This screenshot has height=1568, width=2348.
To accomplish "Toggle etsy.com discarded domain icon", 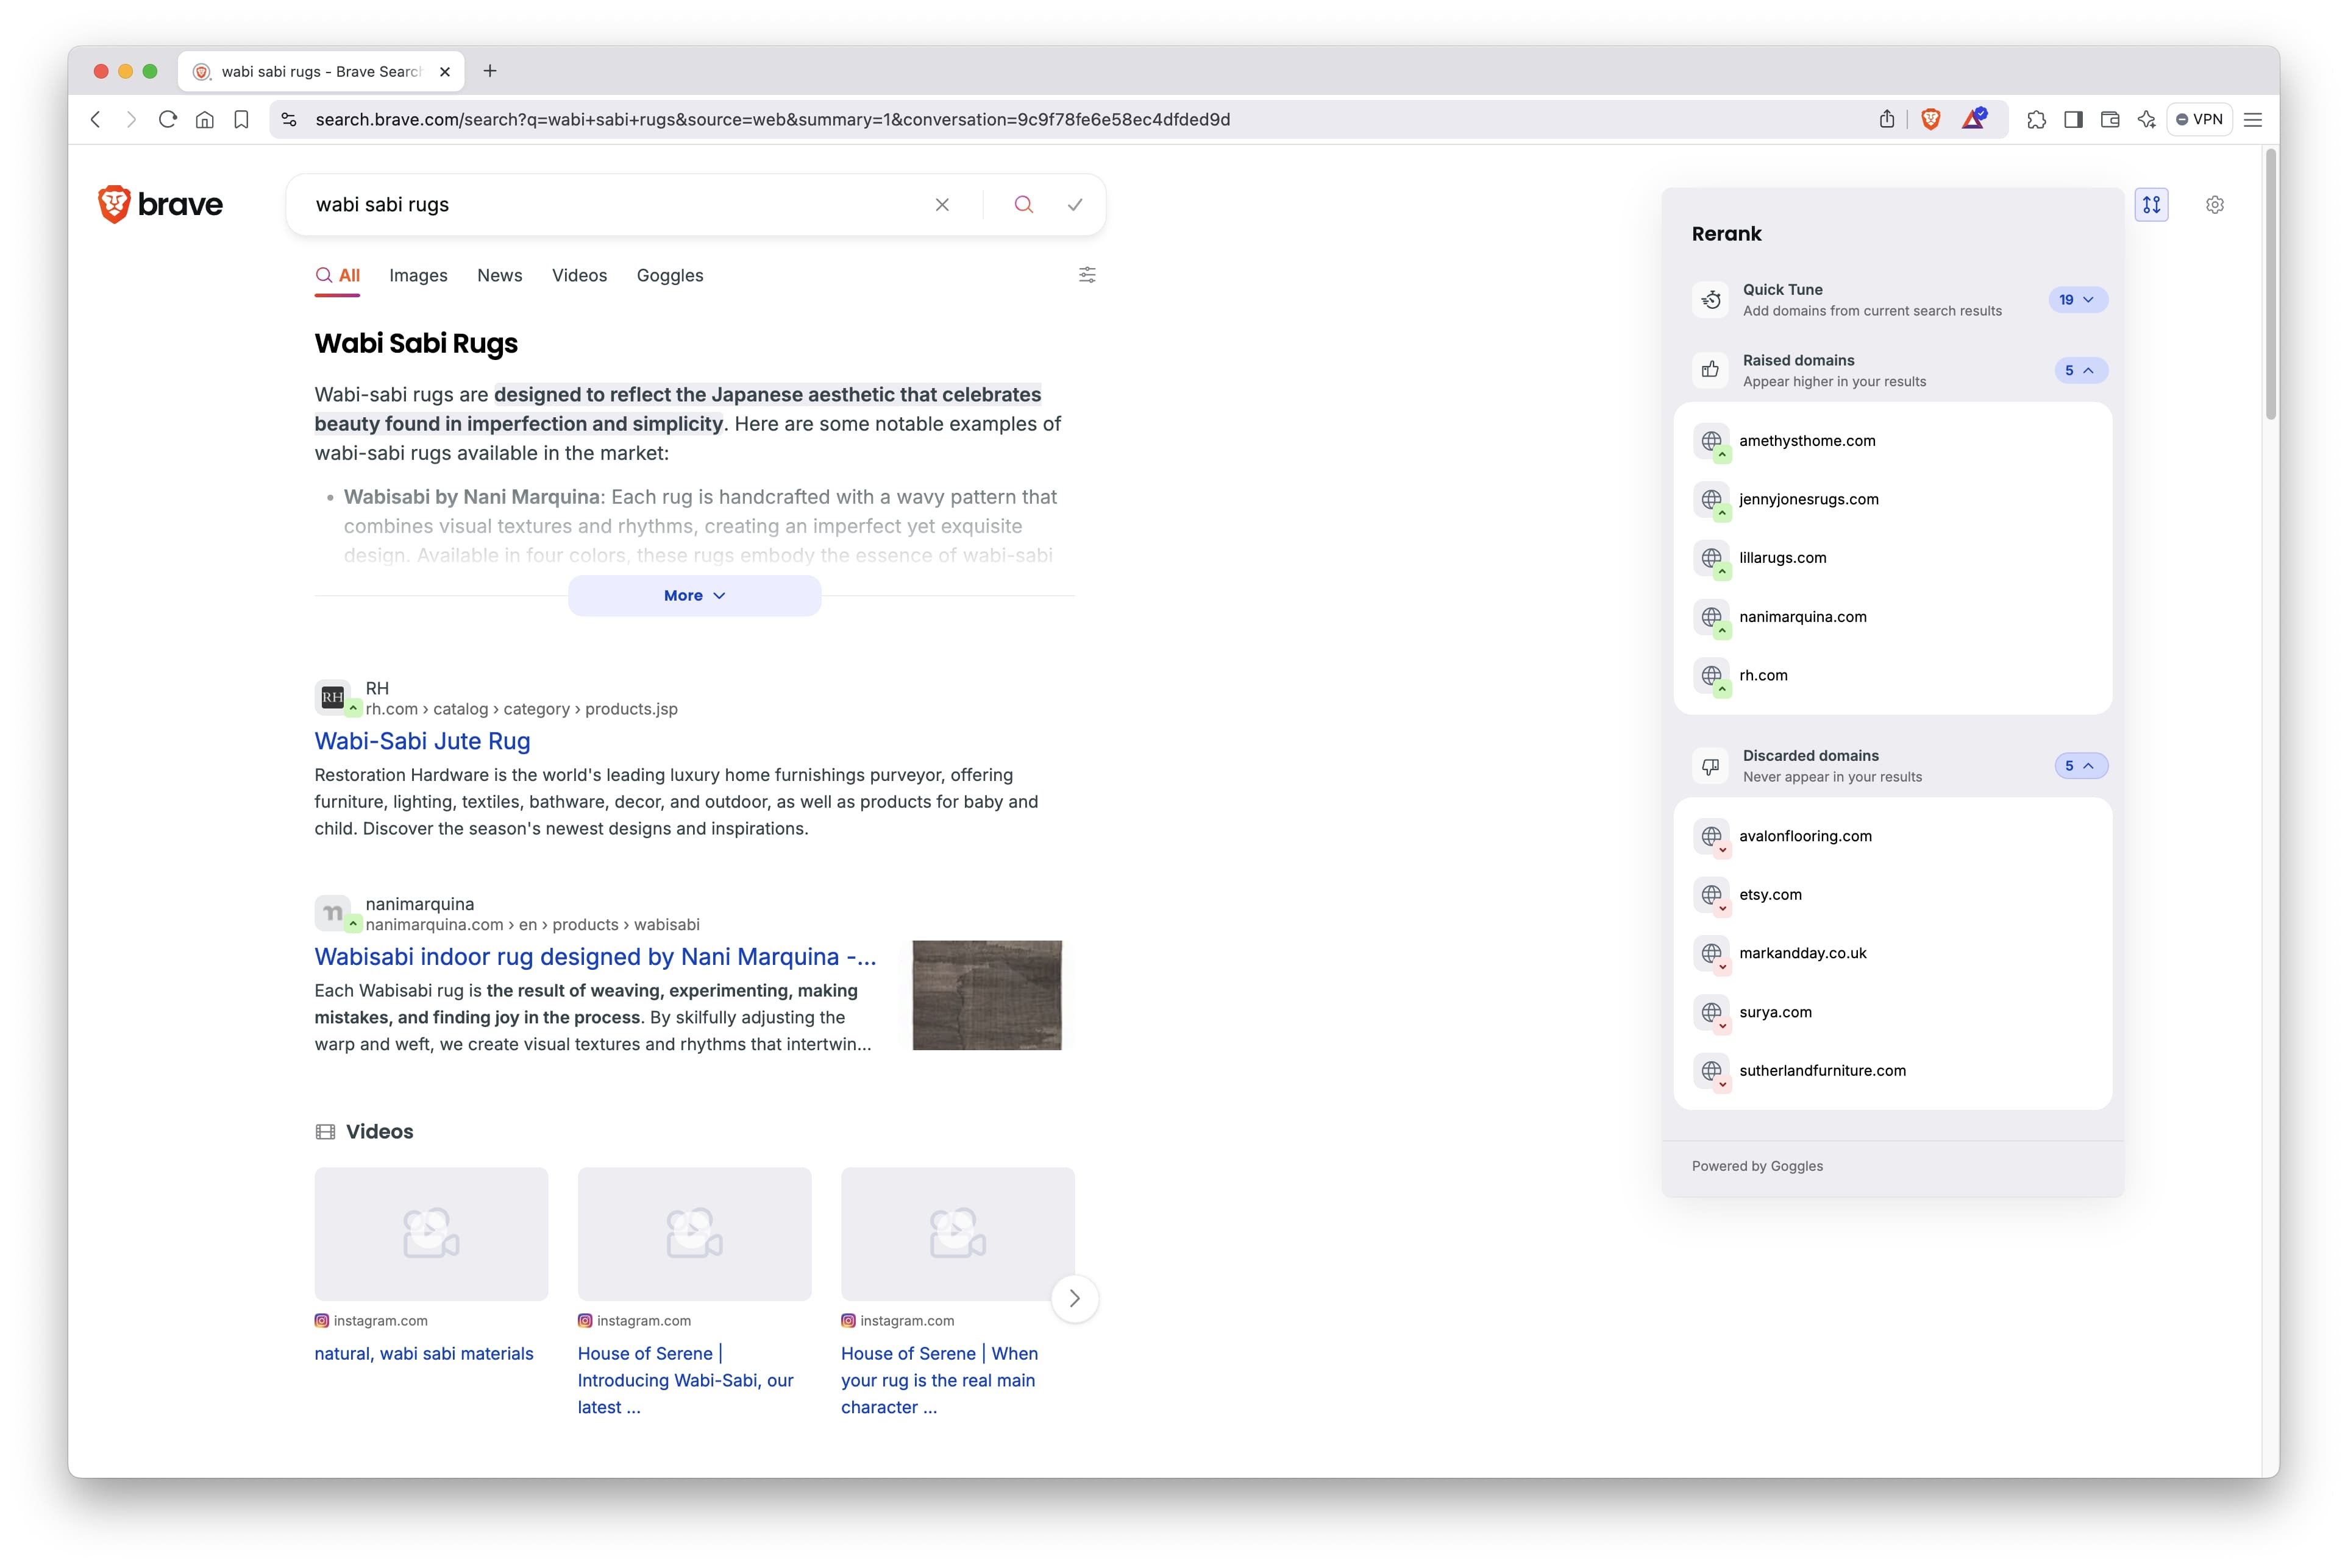I will coord(1712,896).
